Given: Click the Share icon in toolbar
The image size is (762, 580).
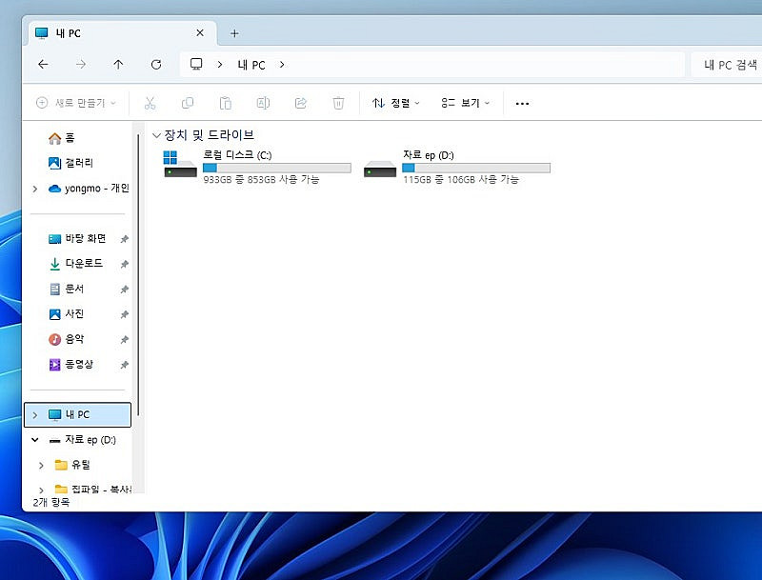Looking at the screenshot, I should [301, 103].
